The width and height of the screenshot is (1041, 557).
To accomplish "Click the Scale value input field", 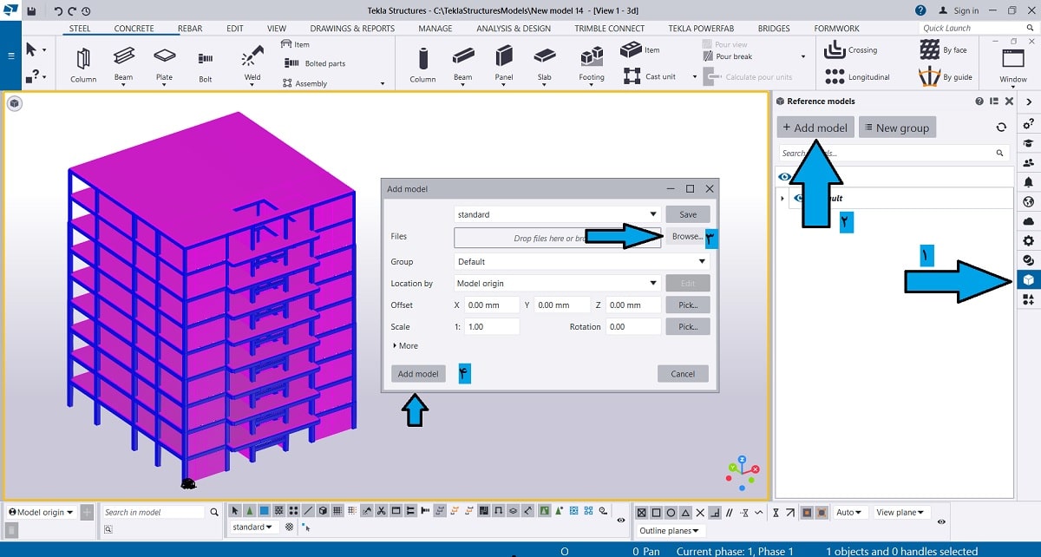I will coord(491,327).
